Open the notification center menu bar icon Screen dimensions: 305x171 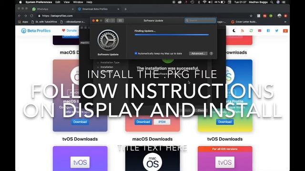click(284, 2)
